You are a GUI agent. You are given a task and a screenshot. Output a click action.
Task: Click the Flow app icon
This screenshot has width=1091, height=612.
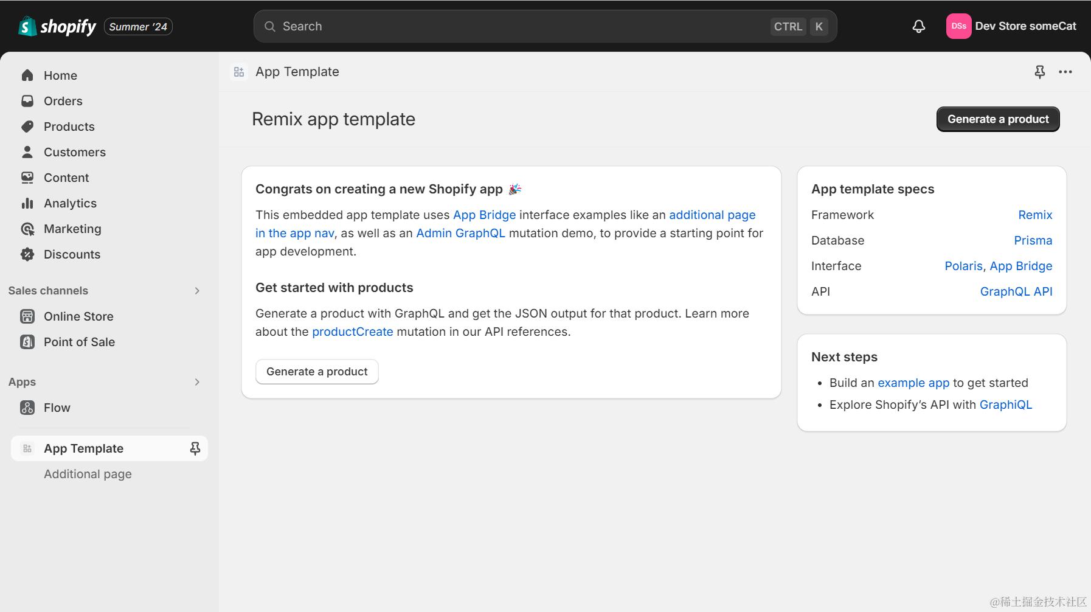coord(27,408)
